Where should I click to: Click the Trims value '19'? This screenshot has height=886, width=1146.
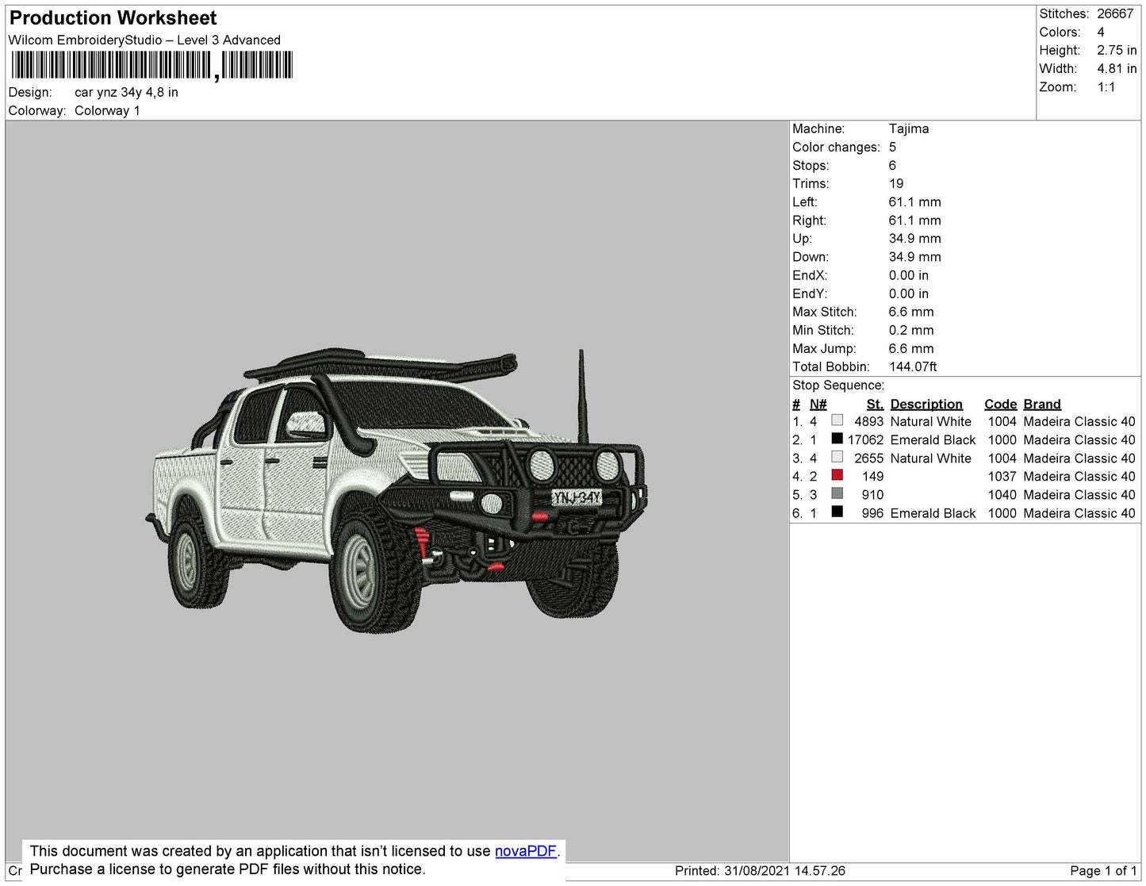click(896, 183)
